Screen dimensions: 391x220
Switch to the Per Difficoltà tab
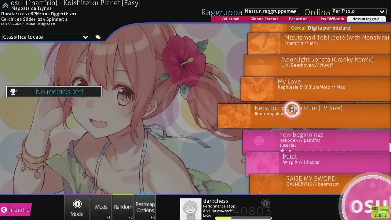click(x=332, y=19)
